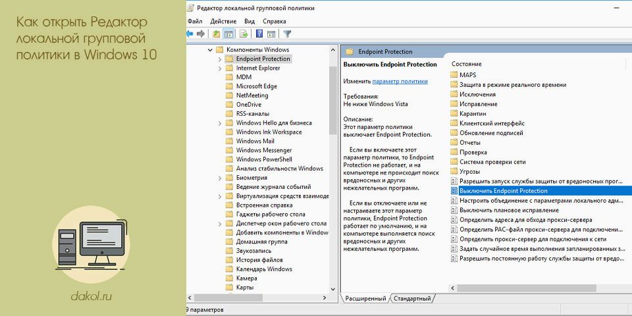Click the folder icon beside NetMeeting
The height and width of the screenshot is (316, 632).
click(x=229, y=95)
